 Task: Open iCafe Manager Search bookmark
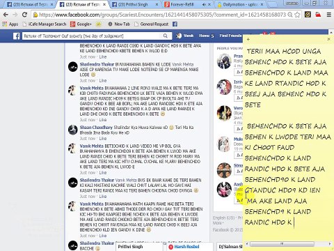[45, 24]
